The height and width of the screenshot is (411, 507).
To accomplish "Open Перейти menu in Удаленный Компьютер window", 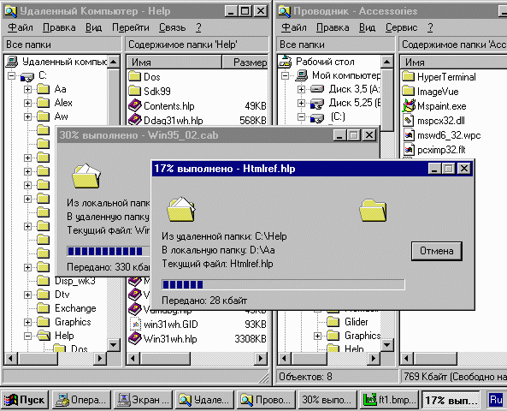I will (131, 27).
